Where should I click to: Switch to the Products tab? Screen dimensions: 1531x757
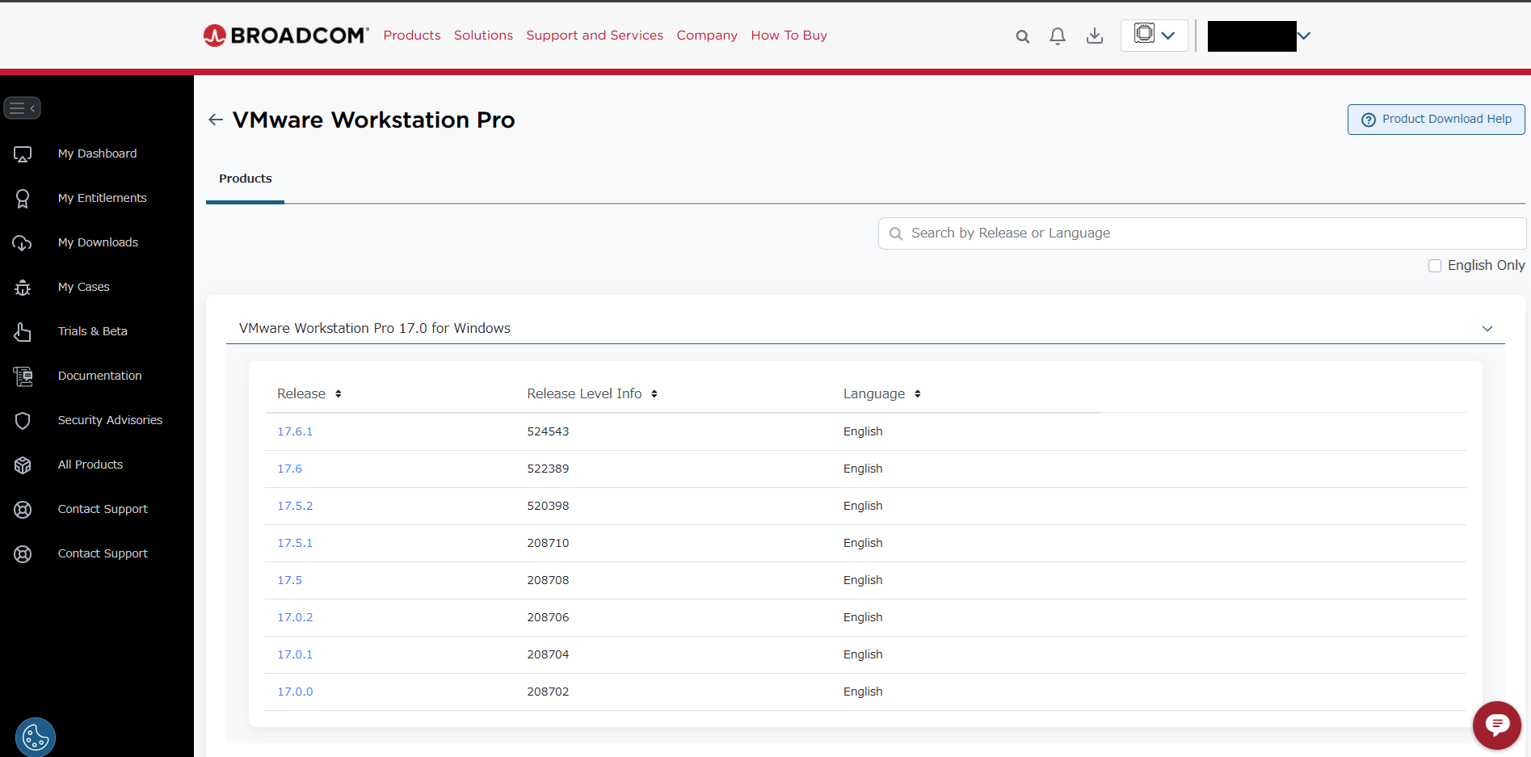click(x=245, y=178)
